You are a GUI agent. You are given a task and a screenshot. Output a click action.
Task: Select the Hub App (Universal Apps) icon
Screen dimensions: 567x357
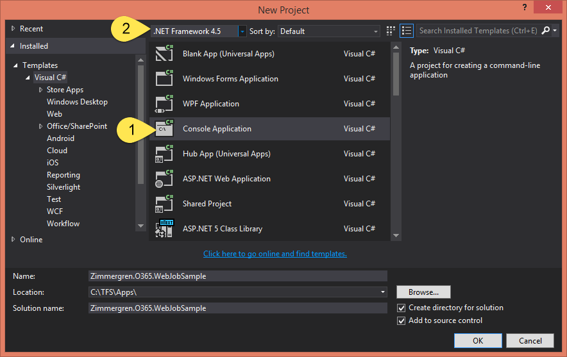[x=165, y=154]
